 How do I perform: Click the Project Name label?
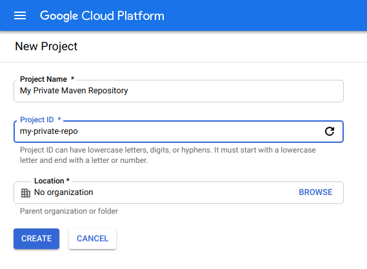click(x=47, y=79)
